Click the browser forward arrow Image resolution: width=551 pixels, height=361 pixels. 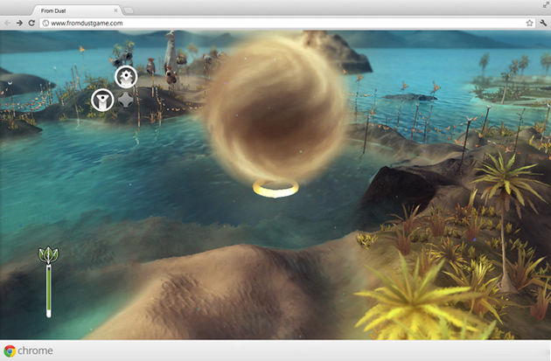tap(19, 23)
